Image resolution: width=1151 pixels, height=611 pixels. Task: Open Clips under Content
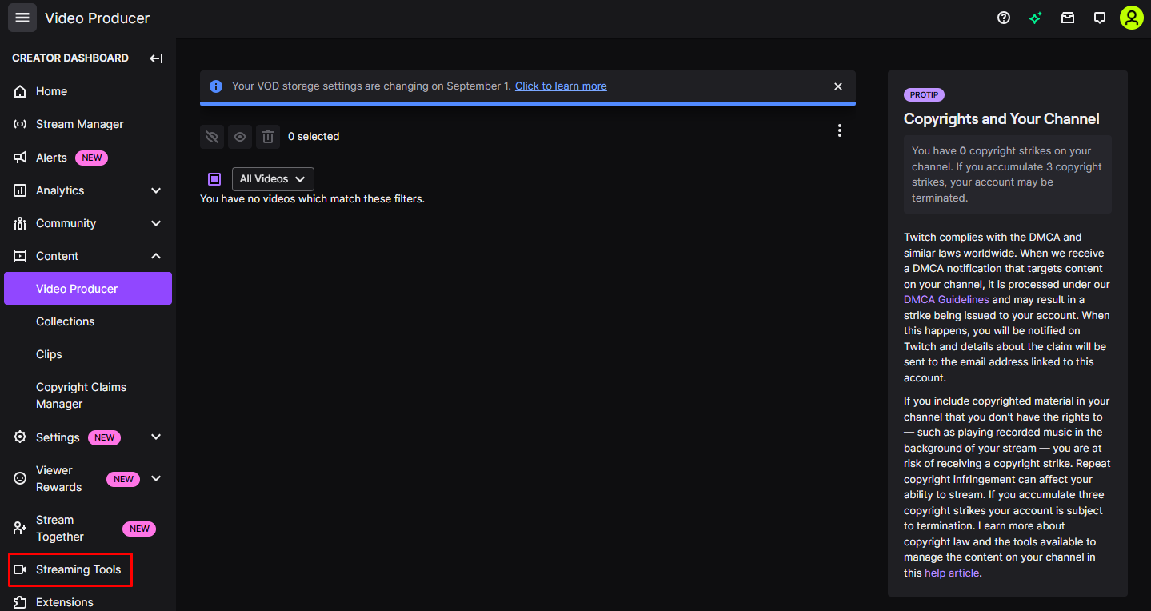click(x=88, y=354)
